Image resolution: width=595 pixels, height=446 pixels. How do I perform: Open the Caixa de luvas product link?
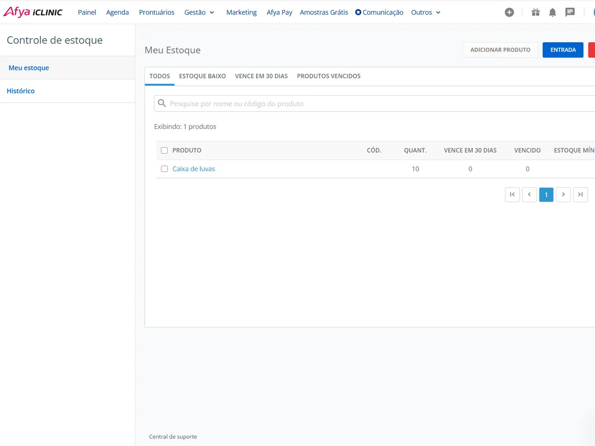[194, 169]
